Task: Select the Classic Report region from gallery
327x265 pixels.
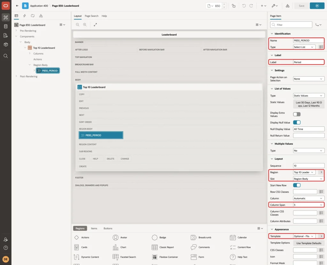Action: click(x=163, y=247)
